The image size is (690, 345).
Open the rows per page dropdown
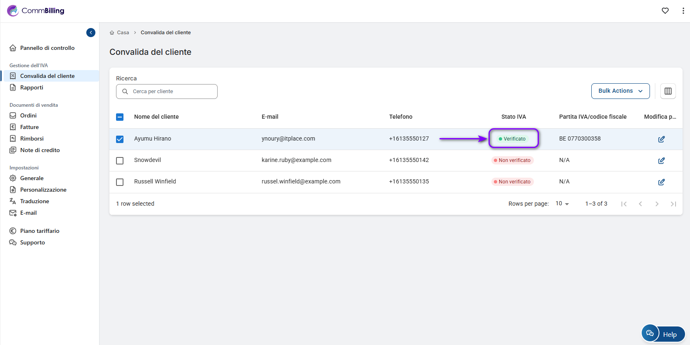click(x=562, y=204)
